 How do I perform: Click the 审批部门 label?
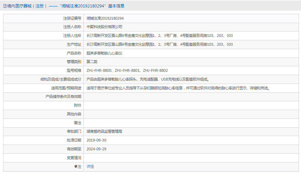[x=74, y=132]
